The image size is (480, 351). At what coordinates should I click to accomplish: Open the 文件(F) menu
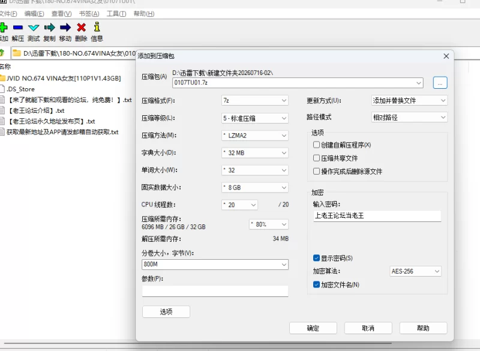[x=8, y=14]
